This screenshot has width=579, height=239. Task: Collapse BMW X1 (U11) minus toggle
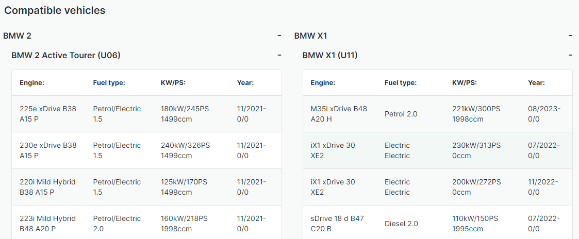coord(571,55)
